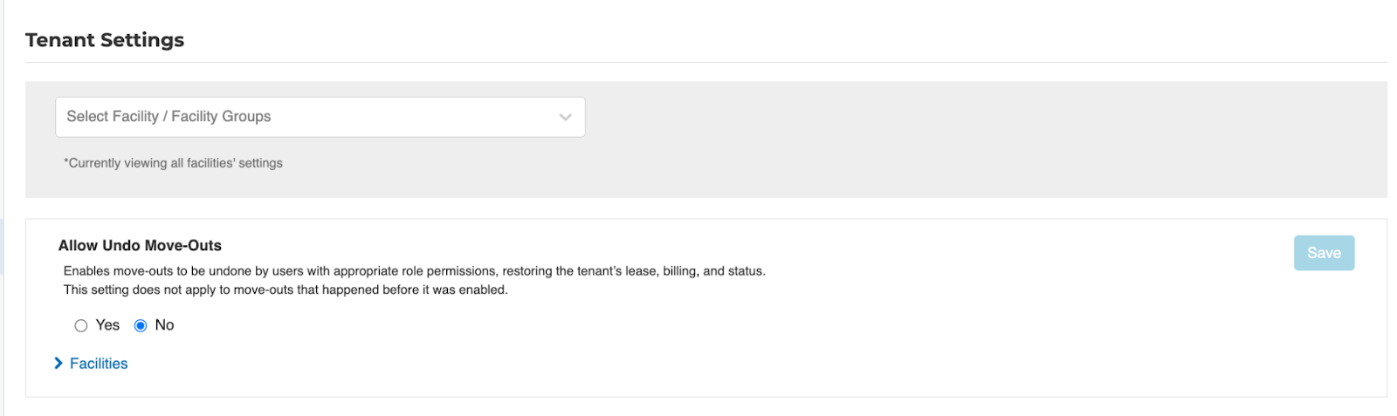Click the No label text
The width and height of the screenshot is (1397, 416).
[x=164, y=325]
